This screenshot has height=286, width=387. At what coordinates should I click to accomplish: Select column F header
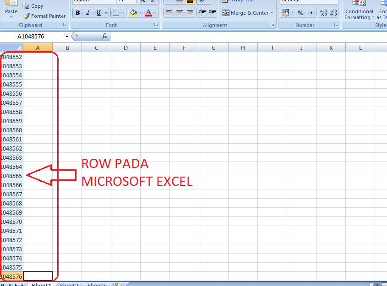tap(185, 48)
